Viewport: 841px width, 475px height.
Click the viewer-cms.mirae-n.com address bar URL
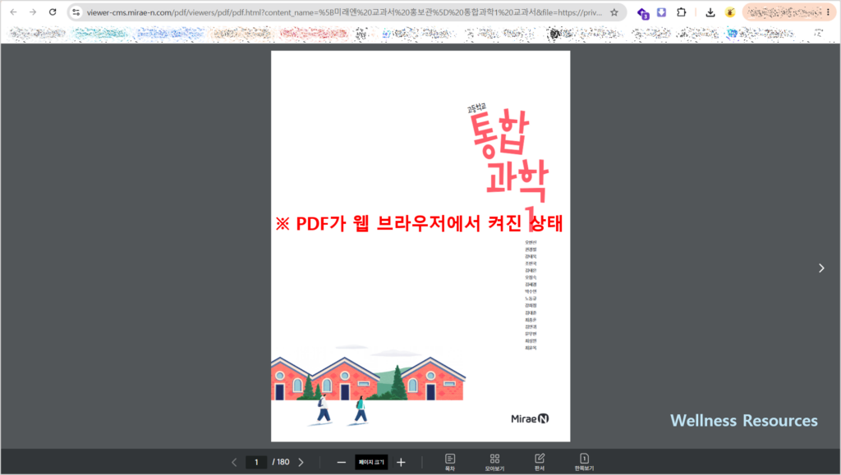pos(344,11)
